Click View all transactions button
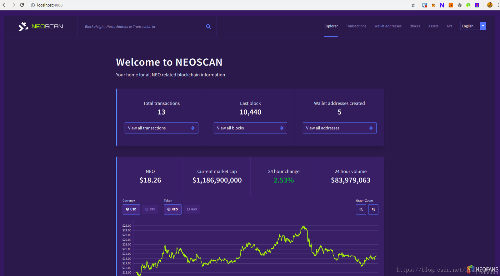 pyautogui.click(x=161, y=128)
